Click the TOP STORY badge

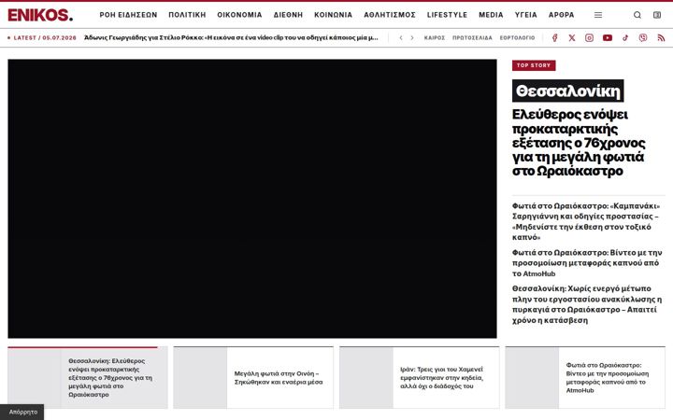[534, 65]
